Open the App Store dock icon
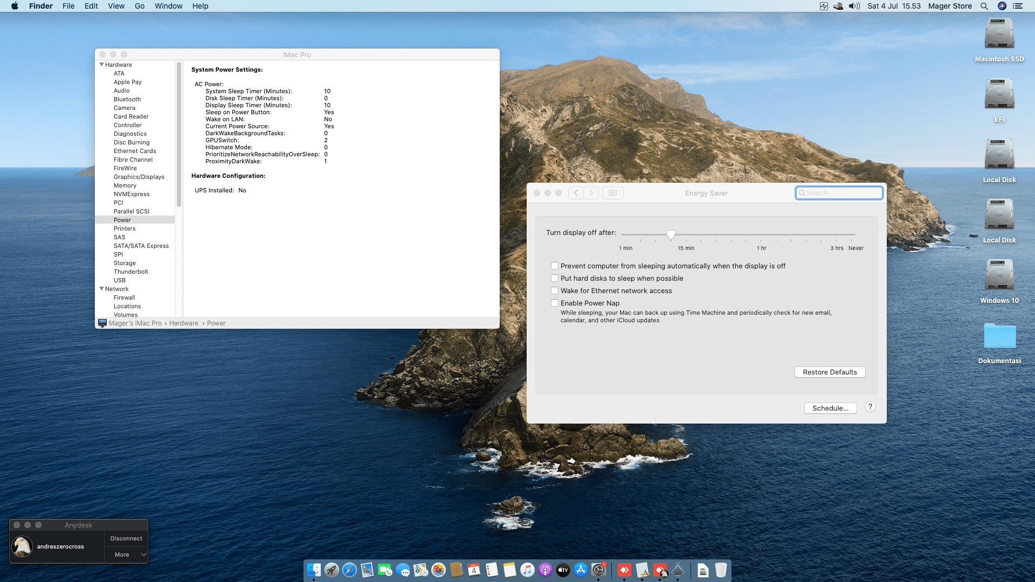Image resolution: width=1035 pixels, height=582 pixels. coord(581,570)
